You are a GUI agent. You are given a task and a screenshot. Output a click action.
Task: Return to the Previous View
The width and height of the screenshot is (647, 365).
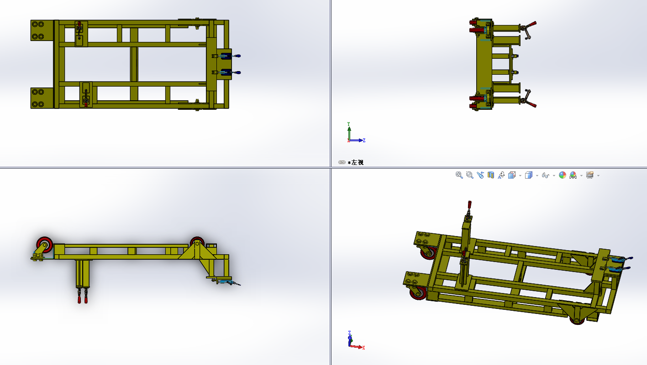click(x=480, y=175)
